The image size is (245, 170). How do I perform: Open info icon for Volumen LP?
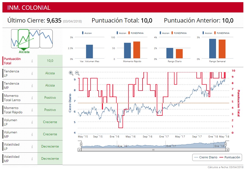32,122
